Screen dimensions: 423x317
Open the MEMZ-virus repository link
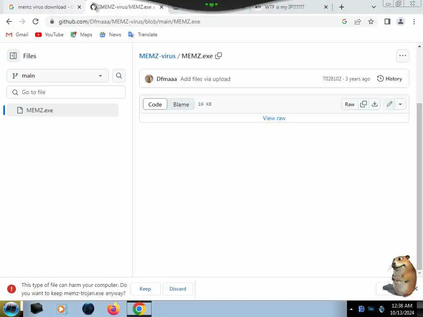click(x=157, y=56)
